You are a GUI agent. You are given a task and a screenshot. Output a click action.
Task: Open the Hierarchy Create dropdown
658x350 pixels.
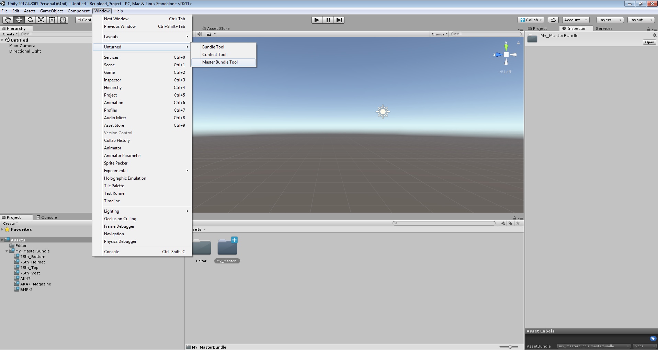coord(10,34)
